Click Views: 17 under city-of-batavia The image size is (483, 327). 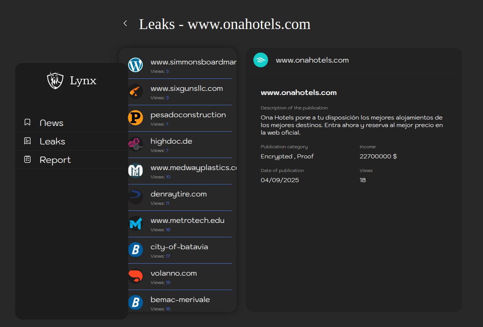point(160,256)
